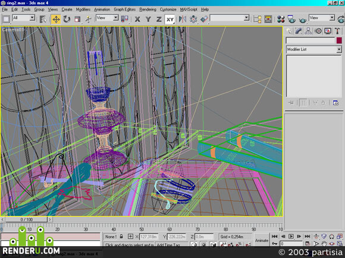Toggle the X axis constraint
This screenshot has height=258, width=345.
pos(137,20)
